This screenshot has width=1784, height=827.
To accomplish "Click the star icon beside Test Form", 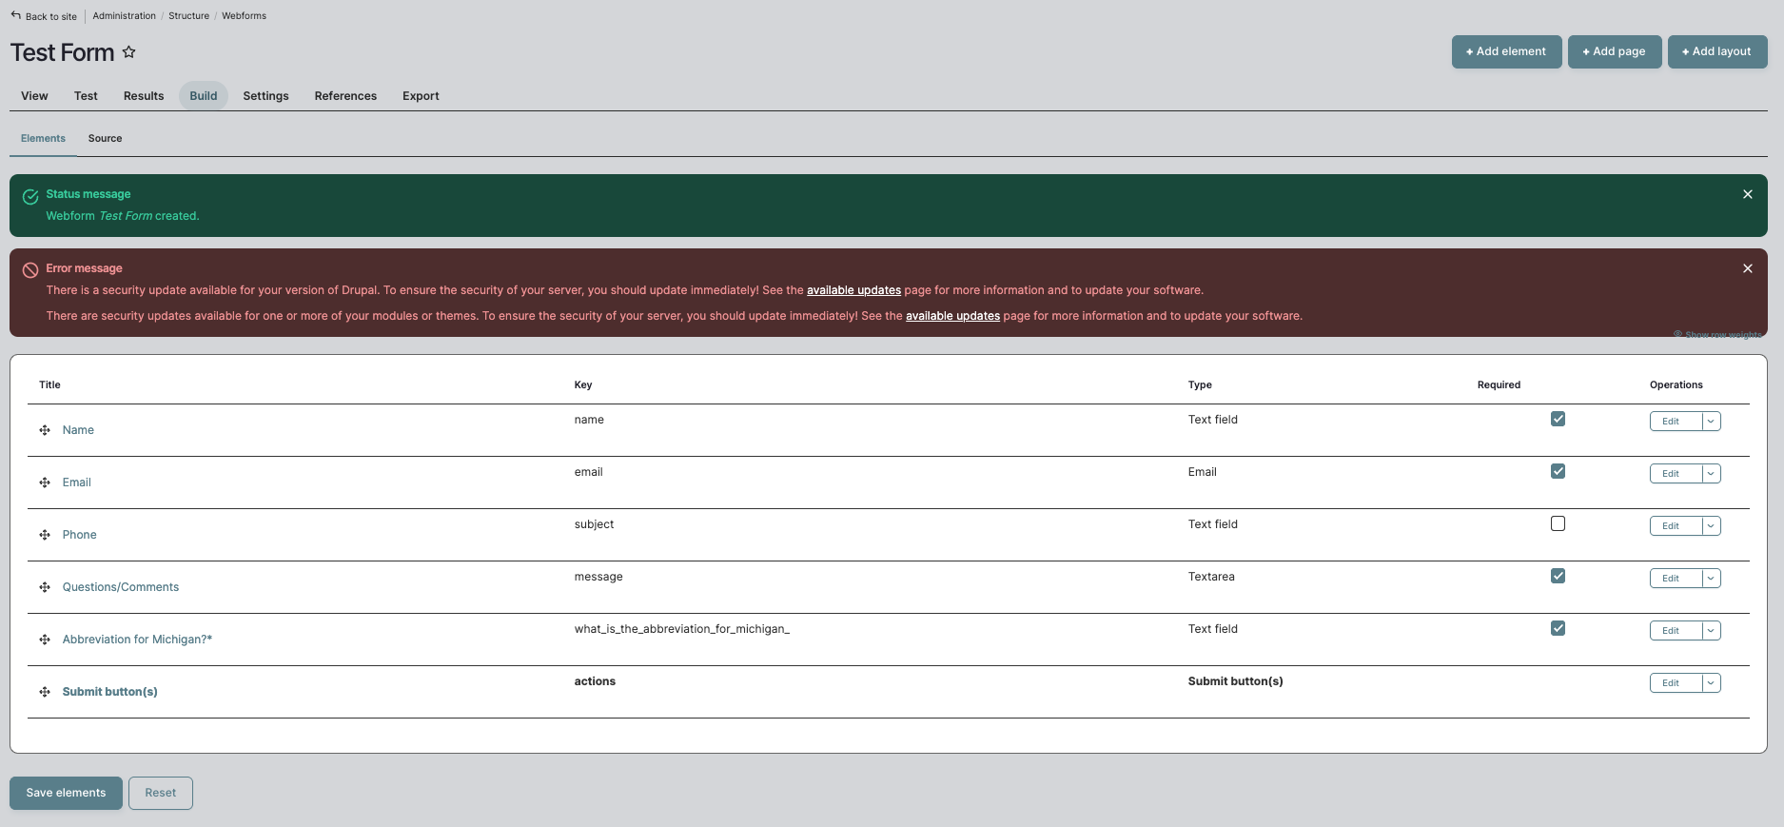I will click(x=129, y=52).
